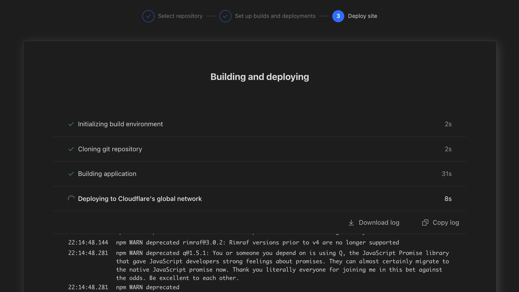Go to Set up builds and deployments step

tap(275, 16)
